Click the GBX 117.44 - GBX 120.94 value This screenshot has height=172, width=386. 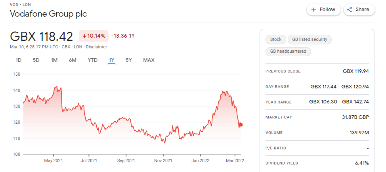click(340, 87)
